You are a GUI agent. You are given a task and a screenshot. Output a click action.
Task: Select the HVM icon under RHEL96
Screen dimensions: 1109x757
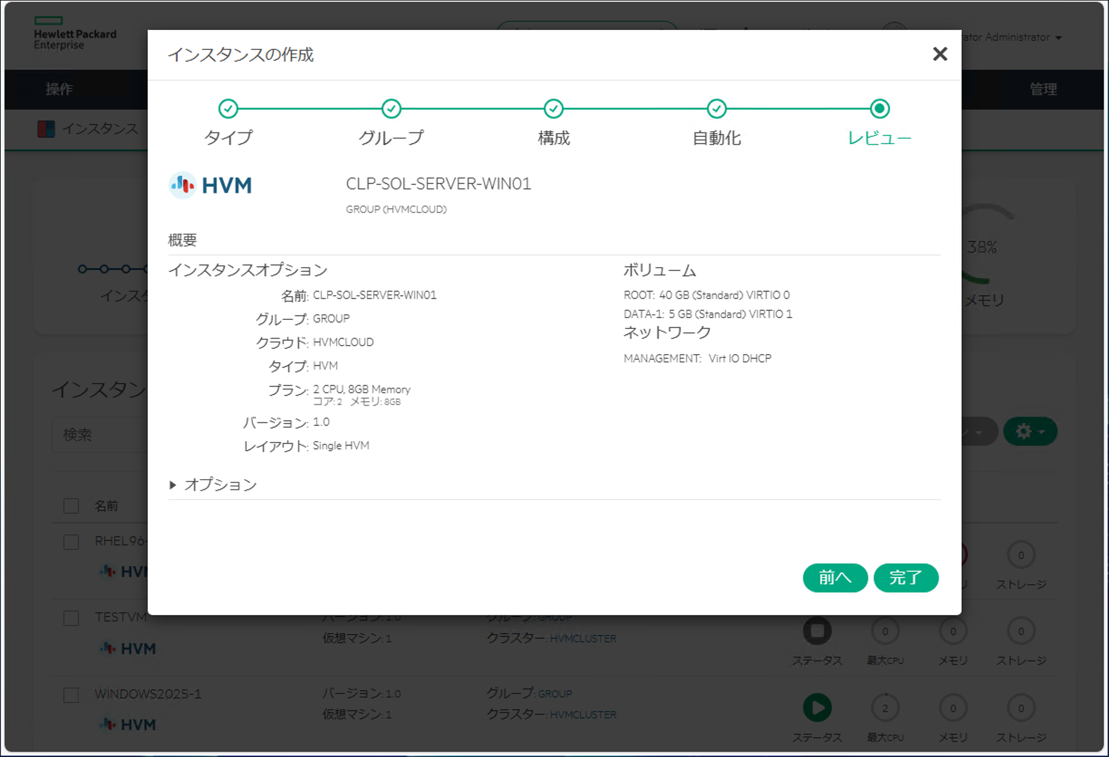[108, 572]
